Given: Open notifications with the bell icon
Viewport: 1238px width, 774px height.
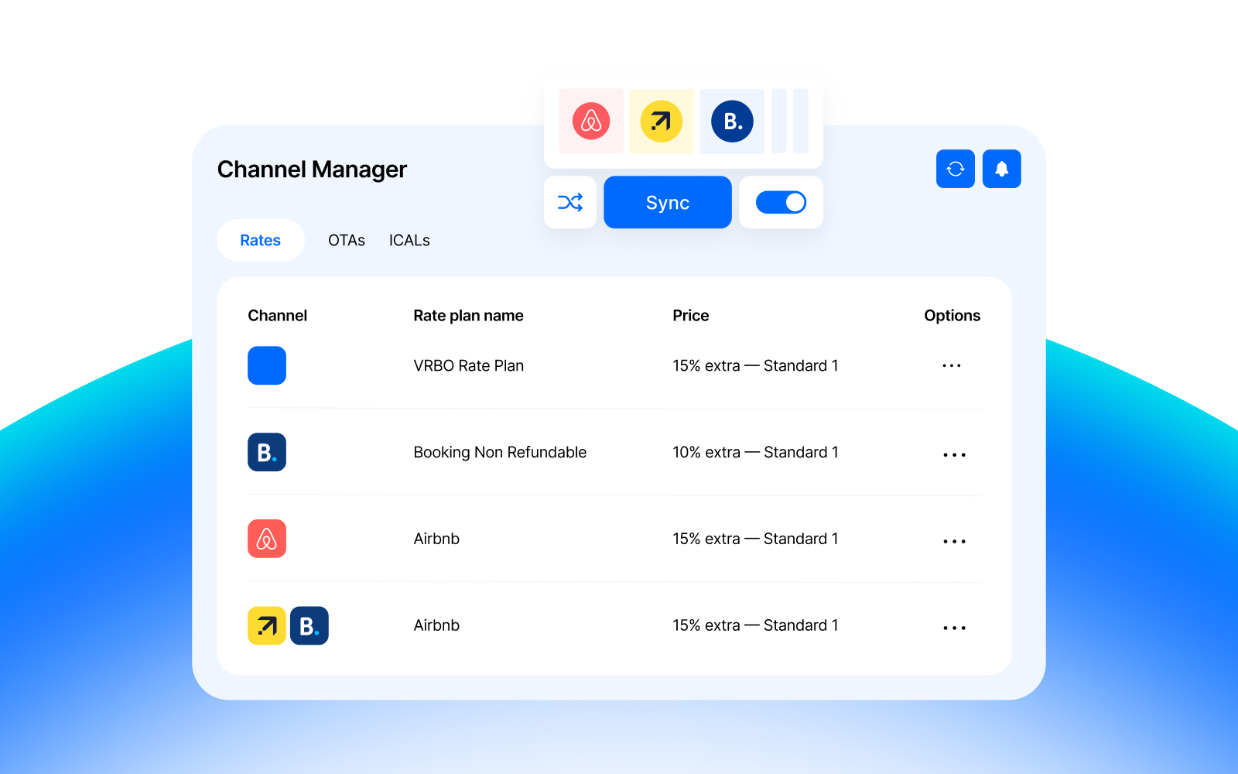Looking at the screenshot, I should [1002, 169].
